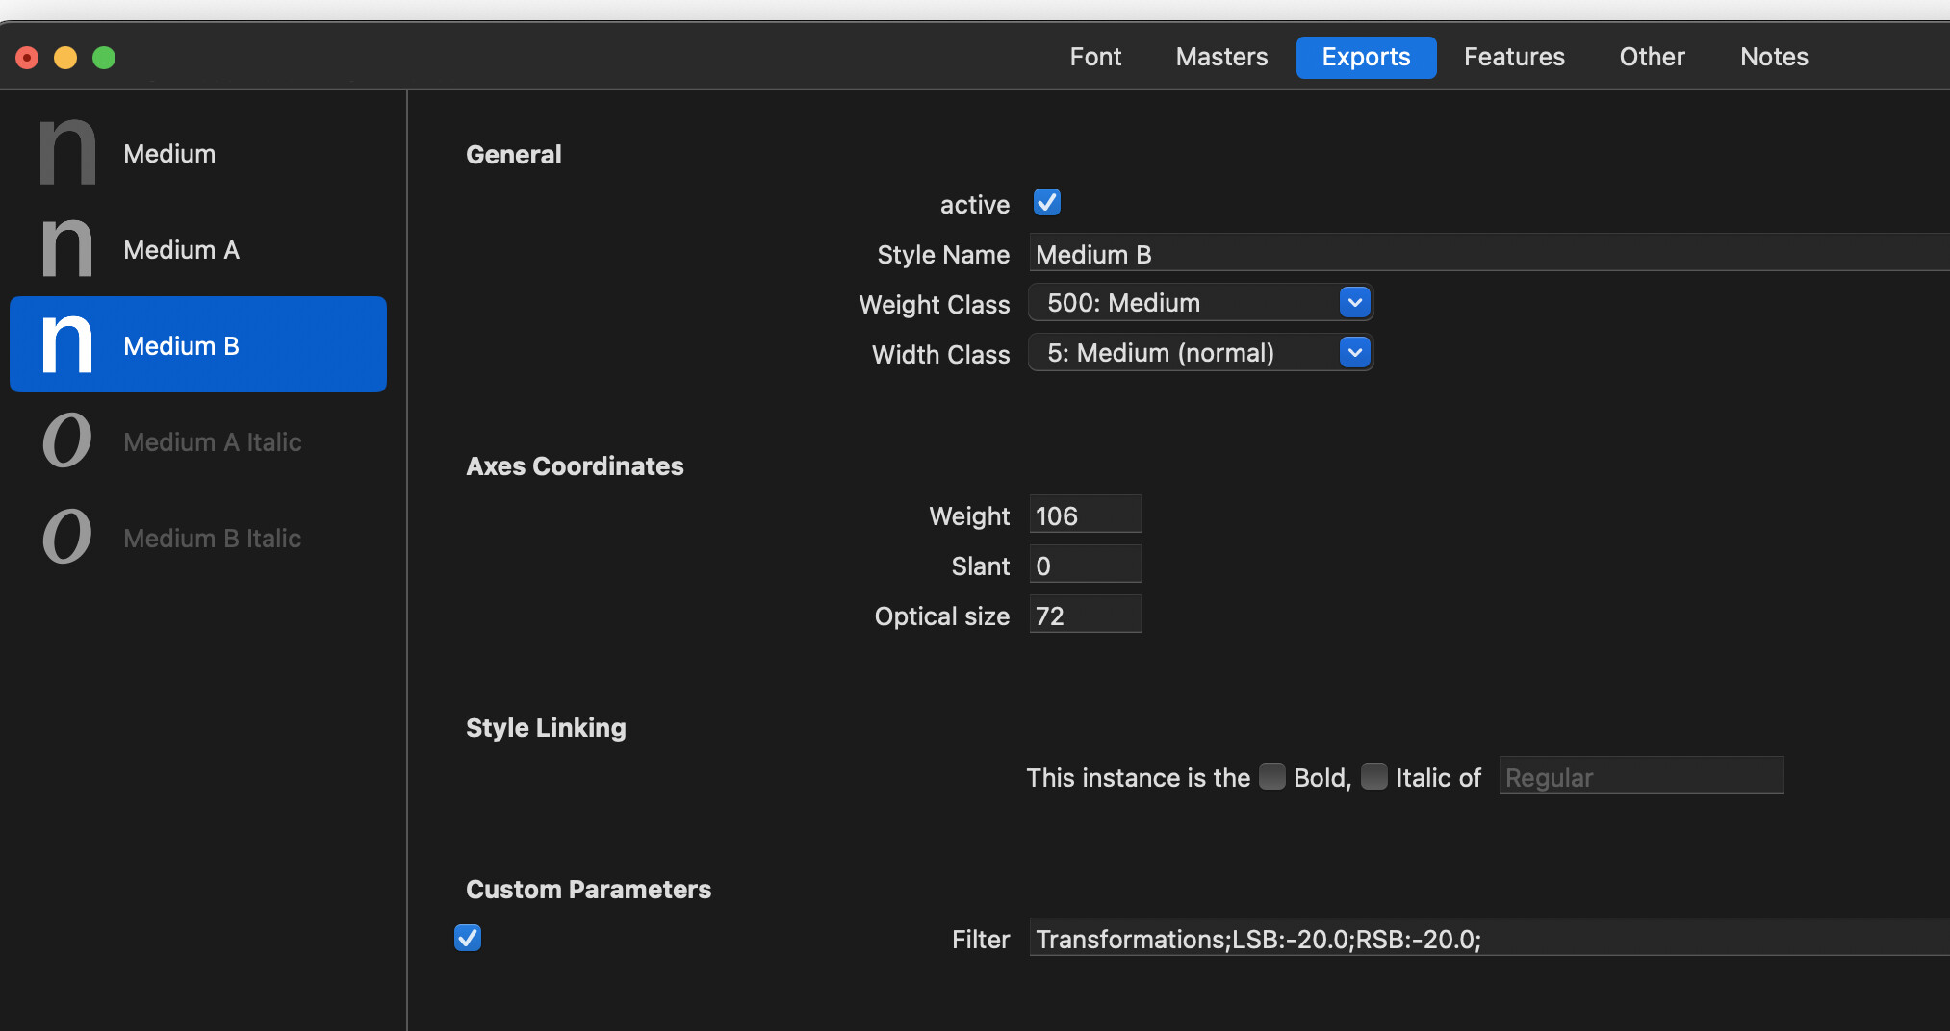1950x1031 pixels.
Task: Open the Other tab
Action: [x=1652, y=57]
